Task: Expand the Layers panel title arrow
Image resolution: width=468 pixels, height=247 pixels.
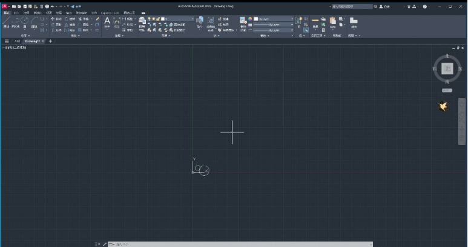Action: 170,36
